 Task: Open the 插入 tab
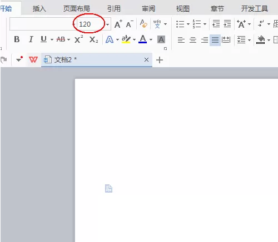pyautogui.click(x=39, y=8)
